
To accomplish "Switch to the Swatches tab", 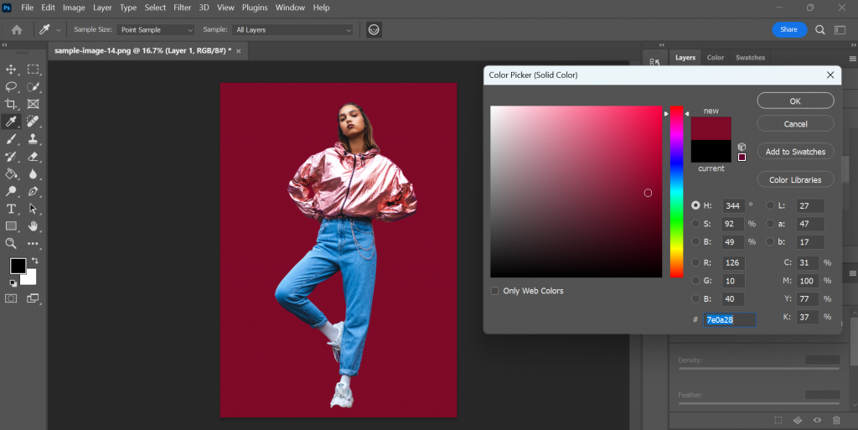I will [x=750, y=58].
